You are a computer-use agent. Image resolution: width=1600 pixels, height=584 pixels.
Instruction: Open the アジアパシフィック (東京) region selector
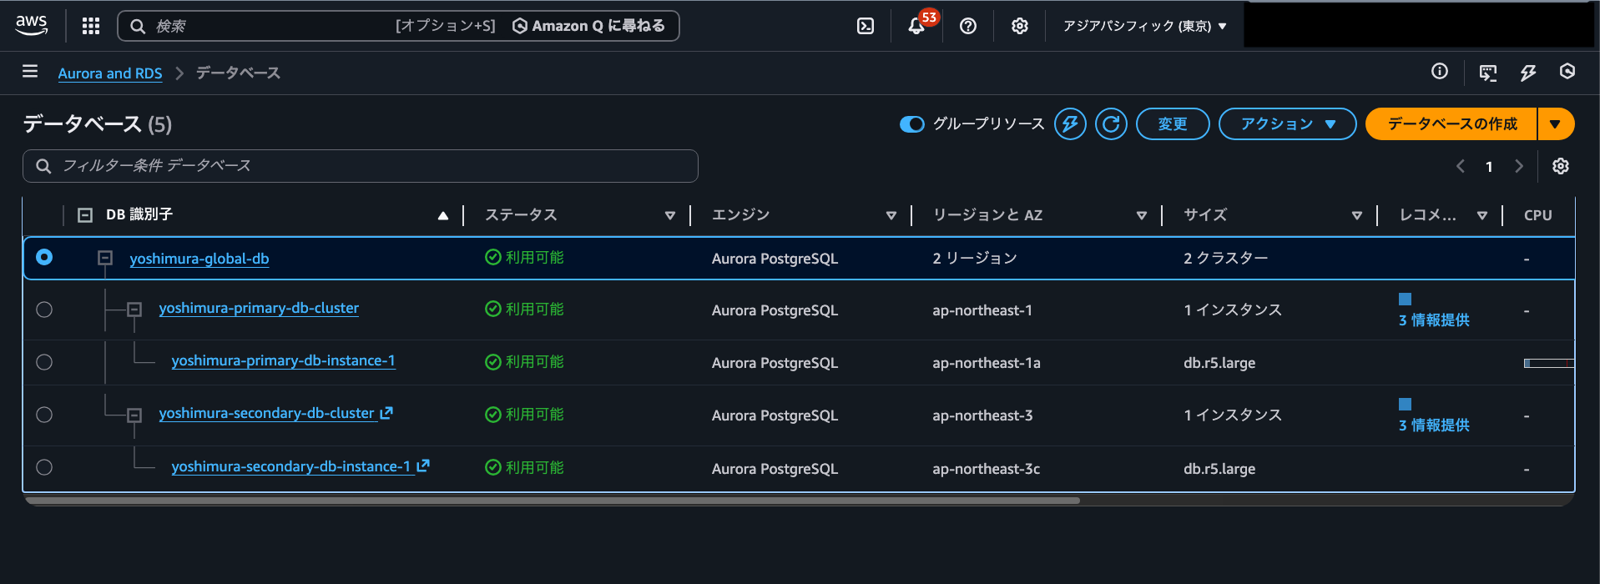tap(1144, 26)
